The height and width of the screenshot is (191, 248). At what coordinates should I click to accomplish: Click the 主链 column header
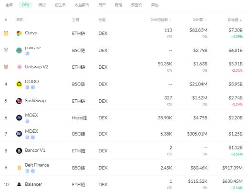click(76, 20)
